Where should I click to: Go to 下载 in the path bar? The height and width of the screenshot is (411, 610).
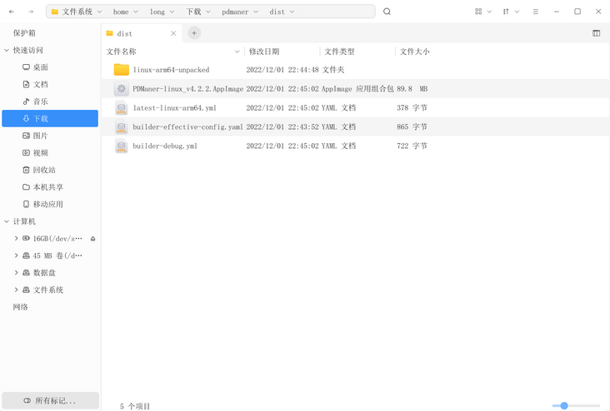click(193, 12)
